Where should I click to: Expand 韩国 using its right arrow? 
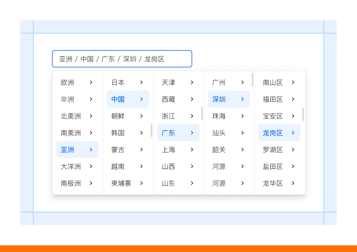tap(141, 133)
